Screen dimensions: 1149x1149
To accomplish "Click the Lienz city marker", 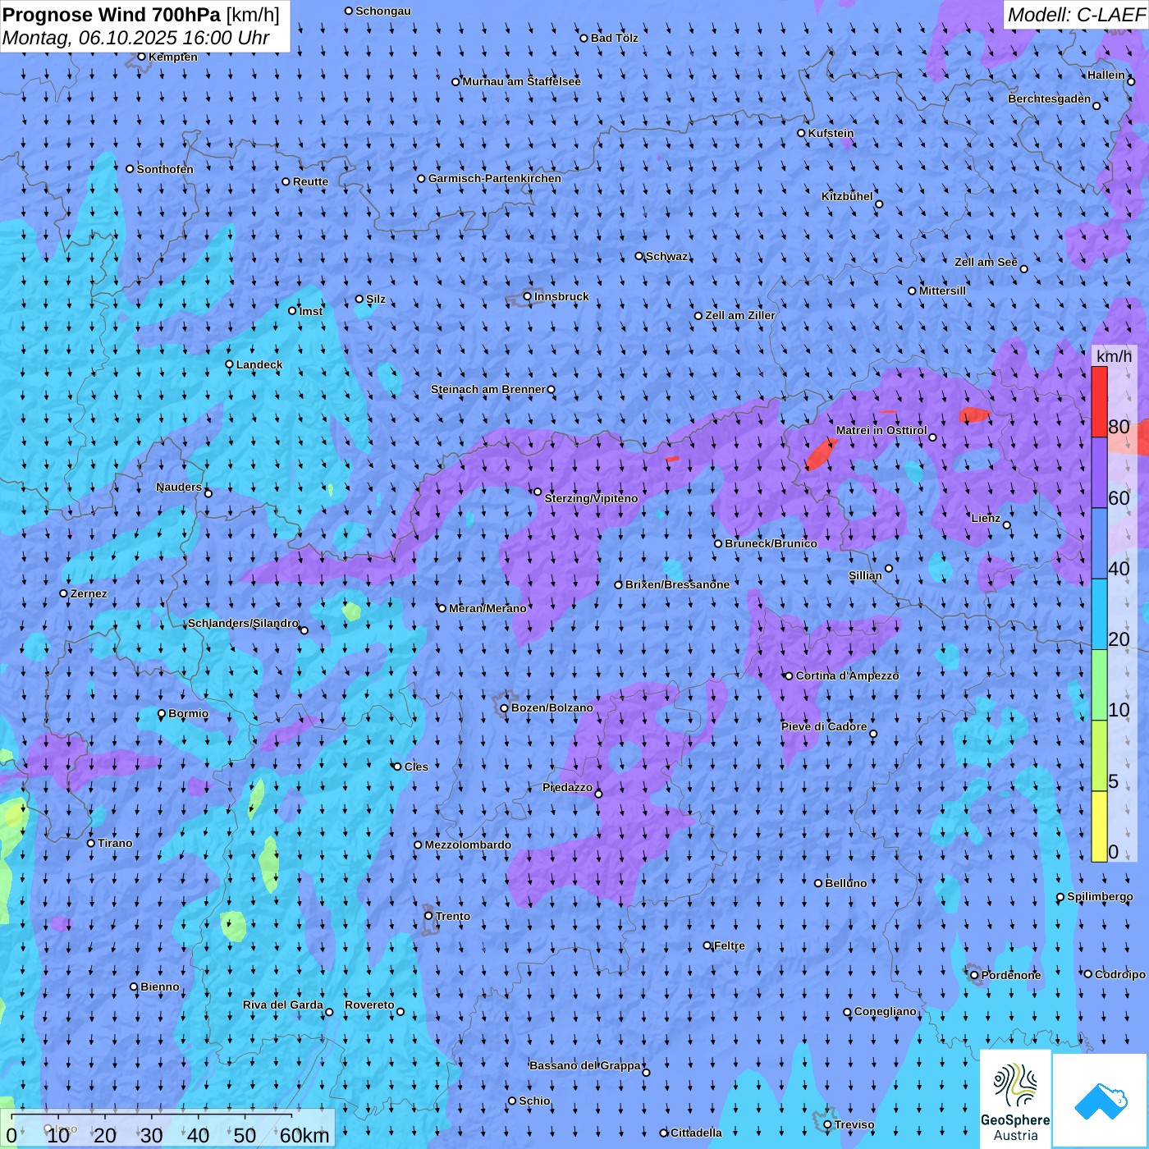I will 1007,525.
